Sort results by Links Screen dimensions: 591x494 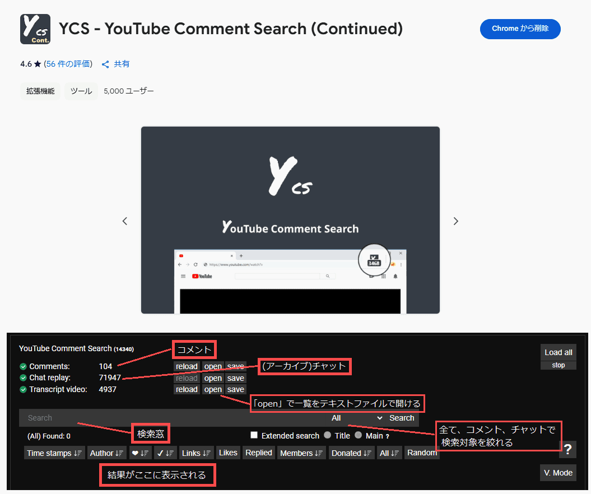click(x=197, y=453)
